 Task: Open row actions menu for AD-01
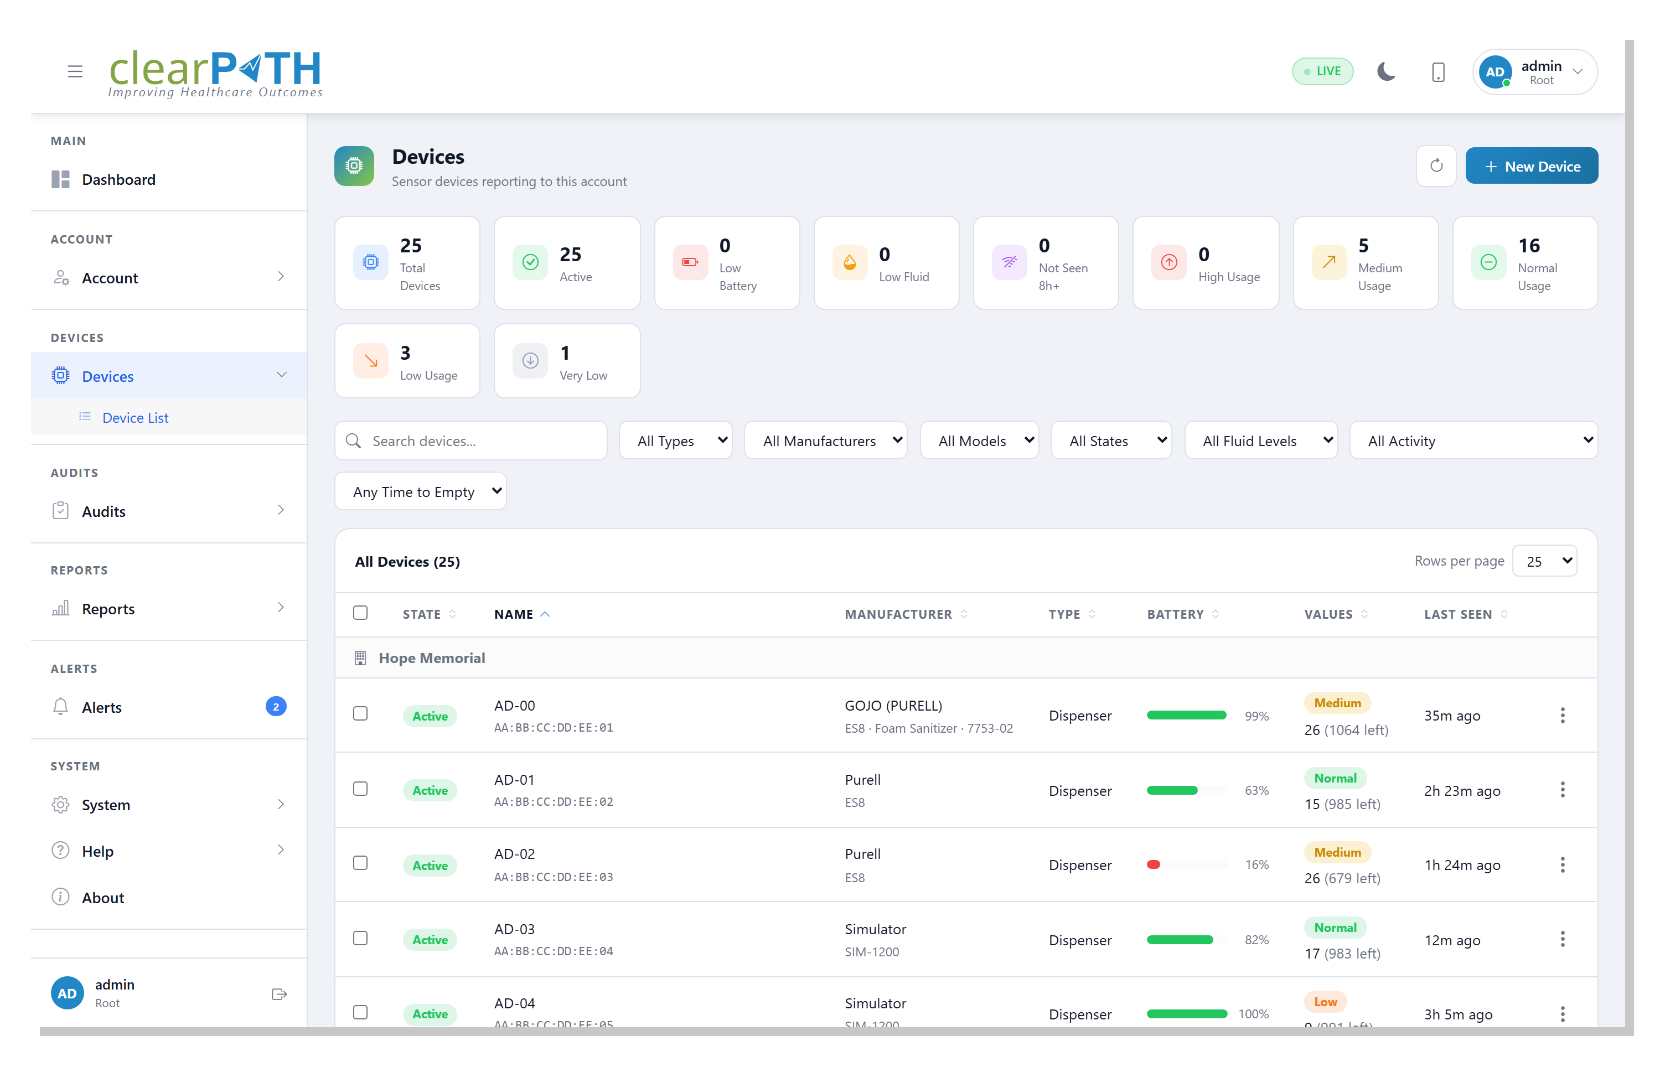1561,790
